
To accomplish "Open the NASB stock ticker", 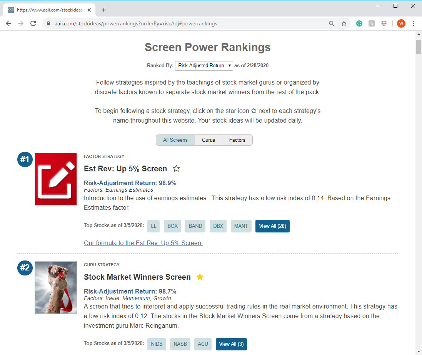I will pos(180,344).
